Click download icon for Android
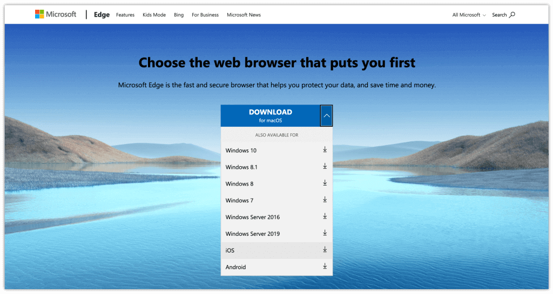This screenshot has width=553, height=294. coord(325,266)
